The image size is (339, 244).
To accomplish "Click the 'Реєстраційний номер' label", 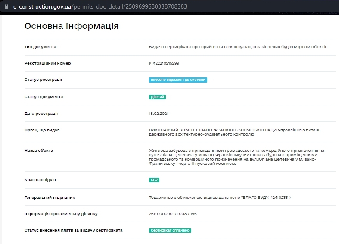I will tap(47, 63).
